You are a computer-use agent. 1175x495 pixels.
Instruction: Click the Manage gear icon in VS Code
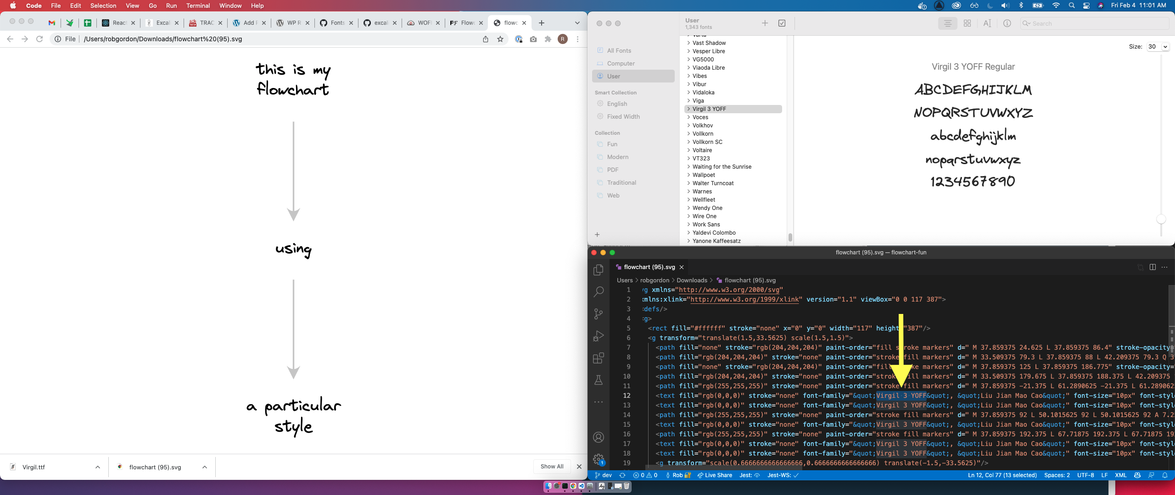pyautogui.click(x=599, y=459)
